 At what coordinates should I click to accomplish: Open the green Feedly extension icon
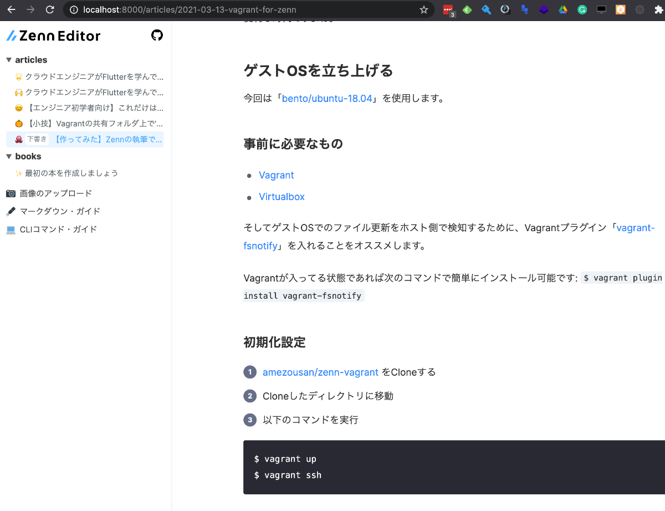click(467, 9)
